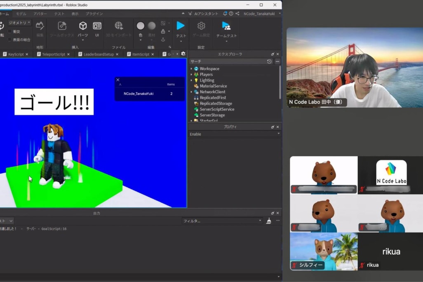Open the Geometry (ジオメトリ) dropdown
The height and width of the screenshot is (282, 423).
[19, 23]
